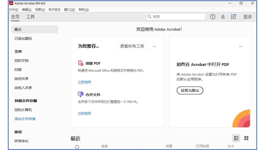Click the 设置为默认 button
The width and height of the screenshot is (265, 150).
190,90
